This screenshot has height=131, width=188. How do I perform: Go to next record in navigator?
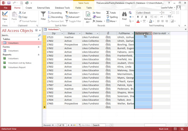click(x=68, y=125)
